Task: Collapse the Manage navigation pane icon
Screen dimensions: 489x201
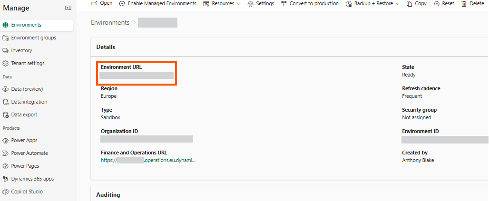Action: click(x=68, y=8)
